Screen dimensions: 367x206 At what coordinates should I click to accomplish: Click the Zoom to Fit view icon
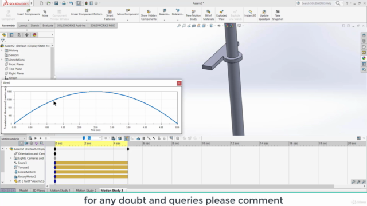point(179,26)
